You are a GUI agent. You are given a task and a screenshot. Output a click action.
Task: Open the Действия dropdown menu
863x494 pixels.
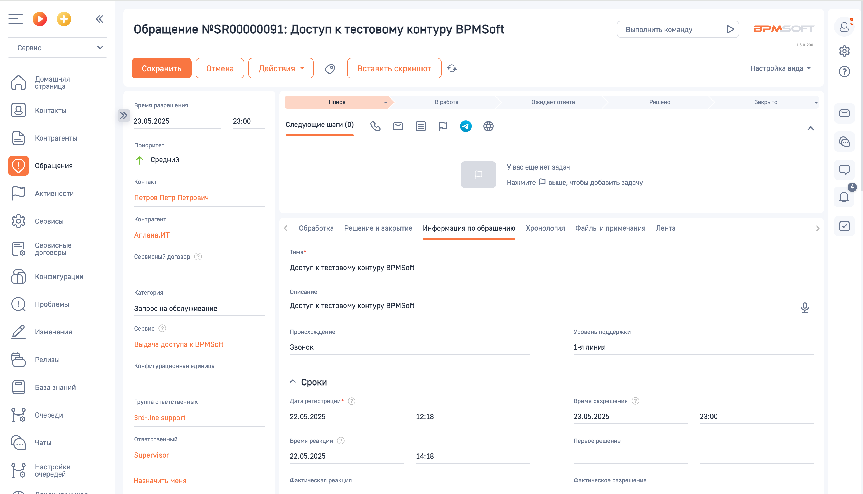point(281,68)
